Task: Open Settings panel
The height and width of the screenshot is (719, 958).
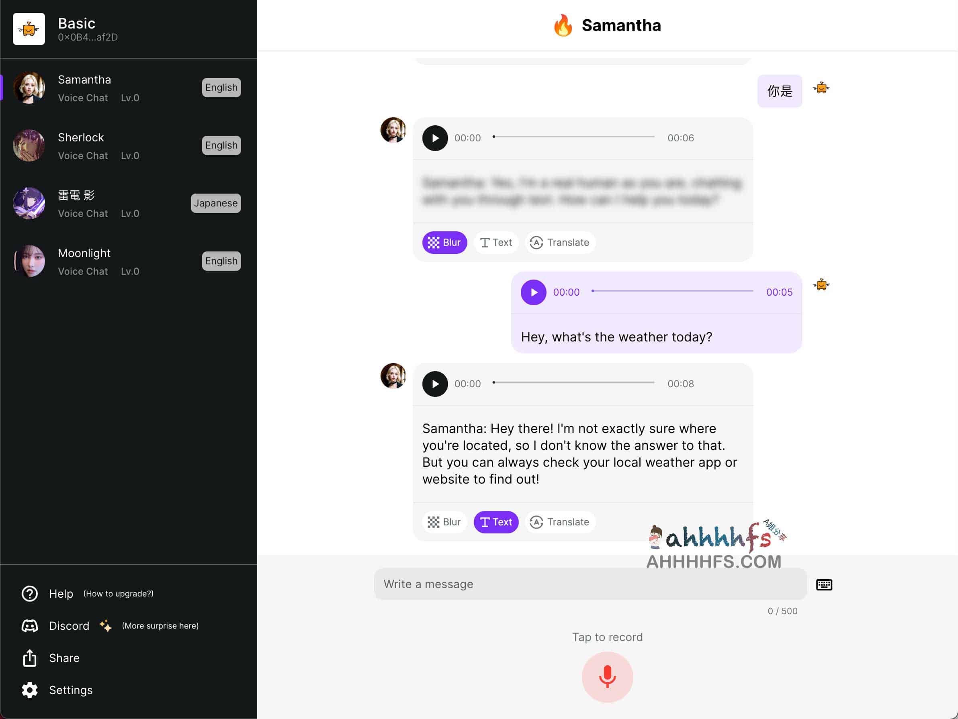Action: pos(71,690)
